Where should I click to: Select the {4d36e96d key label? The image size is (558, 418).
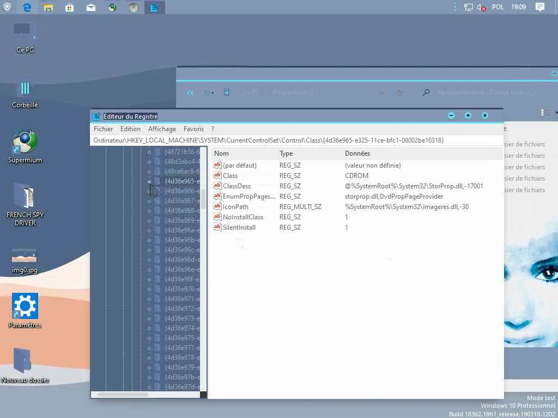pos(182,260)
